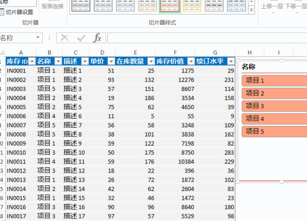Select column C header
The image size is (307, 221).
point(76,52)
